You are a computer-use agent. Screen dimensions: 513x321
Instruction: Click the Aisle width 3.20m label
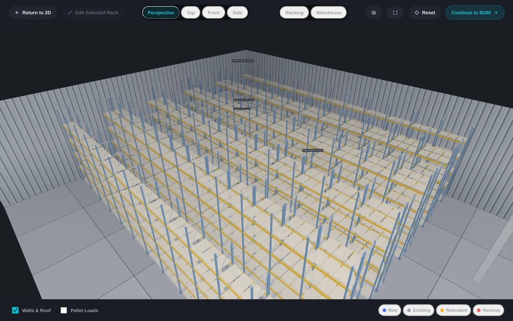click(313, 150)
